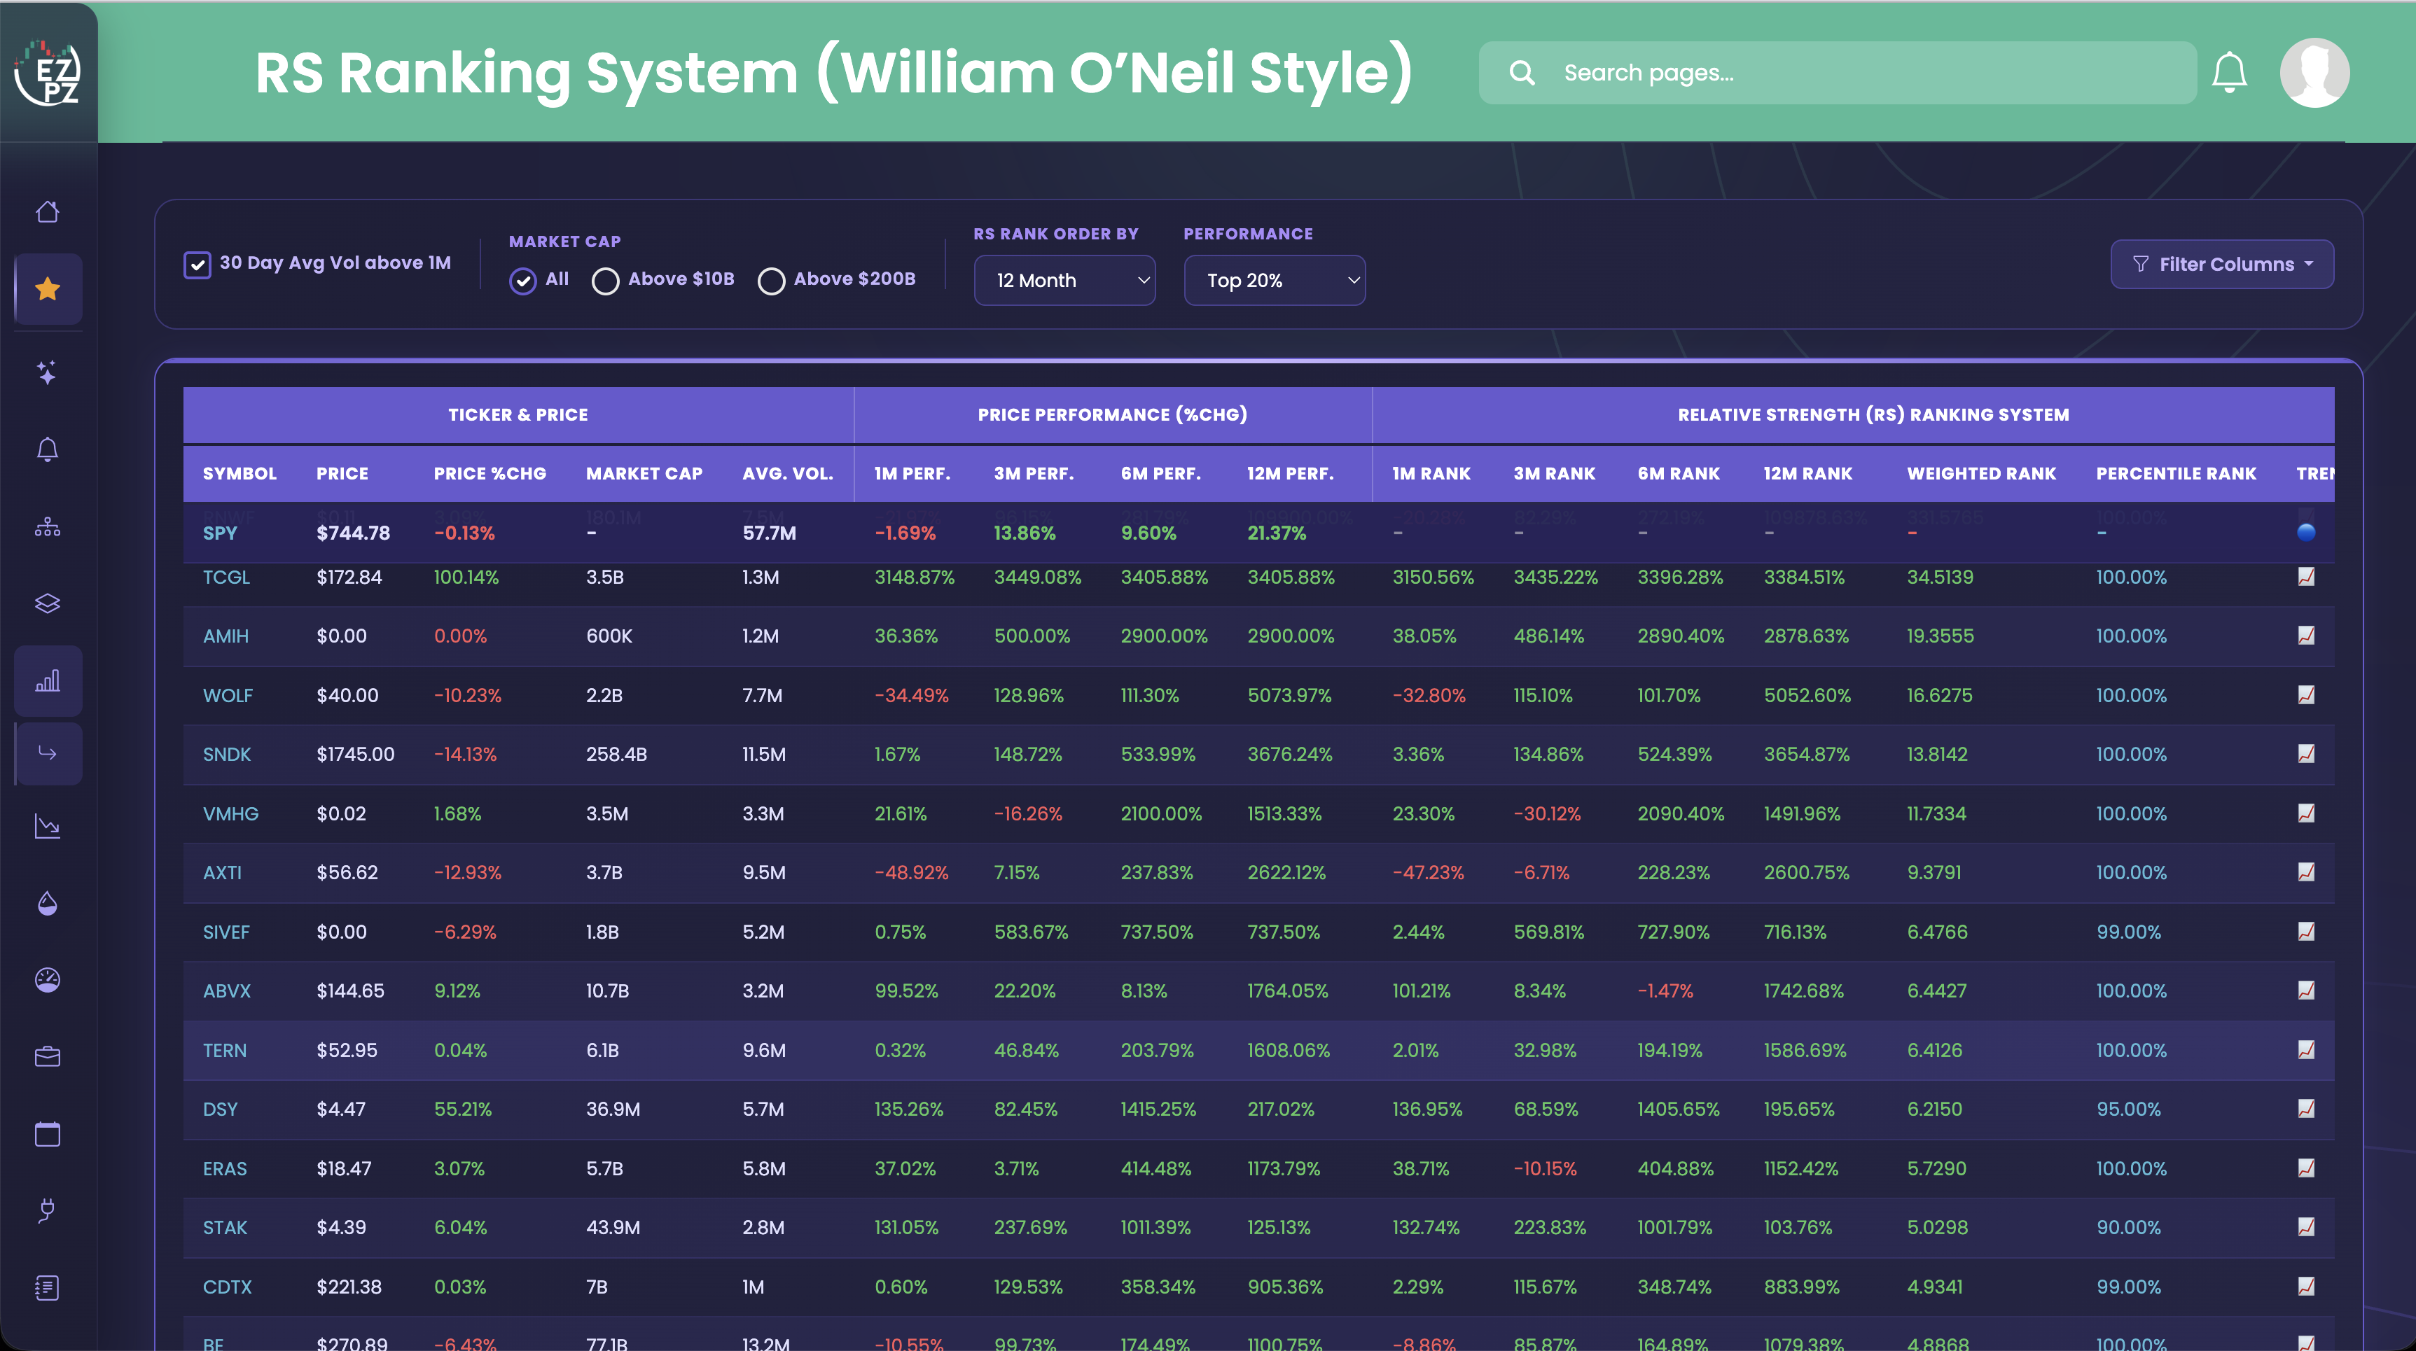Screen dimensions: 2416x1351
Task: Open the gauge dashboard sidebar icon
Action: coord(48,980)
